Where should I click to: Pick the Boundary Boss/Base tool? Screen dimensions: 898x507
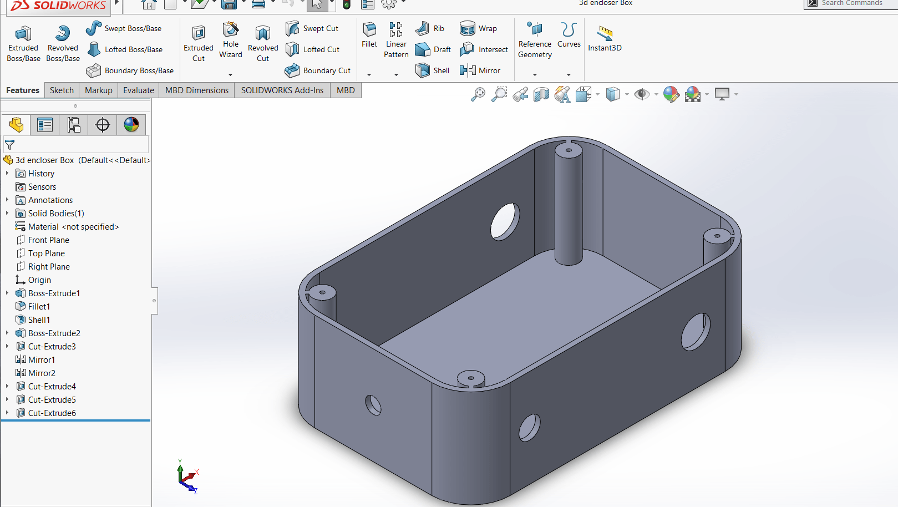[130, 70]
